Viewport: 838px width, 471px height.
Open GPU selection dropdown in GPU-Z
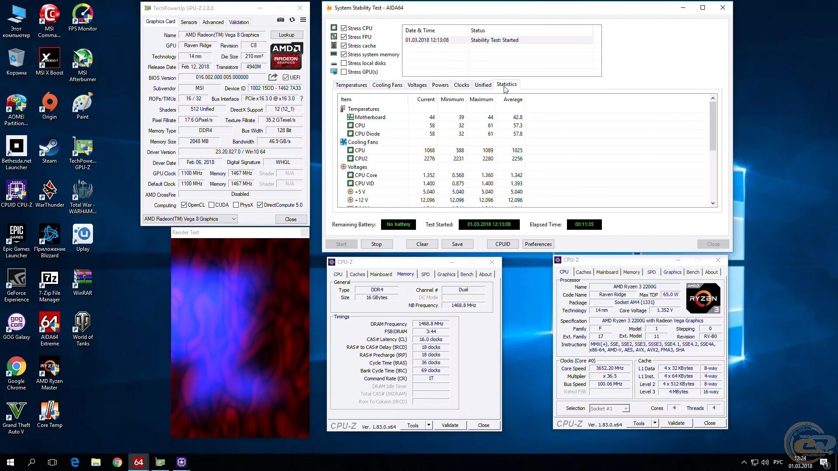point(190,219)
